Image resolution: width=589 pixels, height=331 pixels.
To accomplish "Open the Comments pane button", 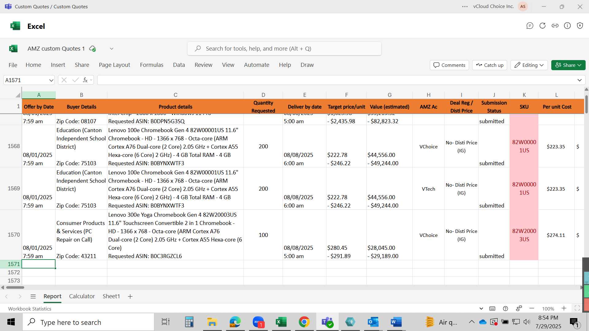I will (449, 65).
